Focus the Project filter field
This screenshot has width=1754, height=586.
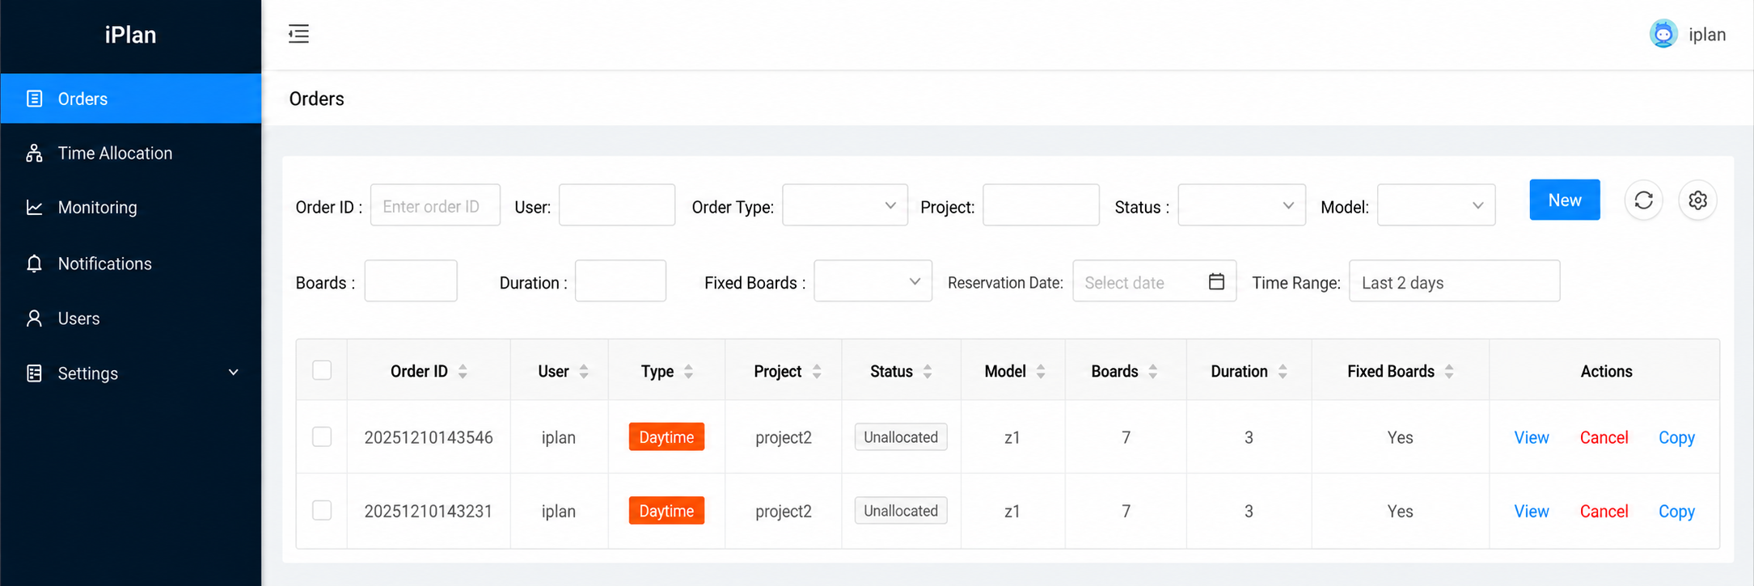[x=1041, y=205]
